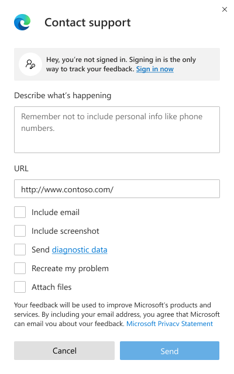This screenshot has height=374, width=234.
Task: Click the Microsoft Edge logo icon
Action: click(x=22, y=22)
